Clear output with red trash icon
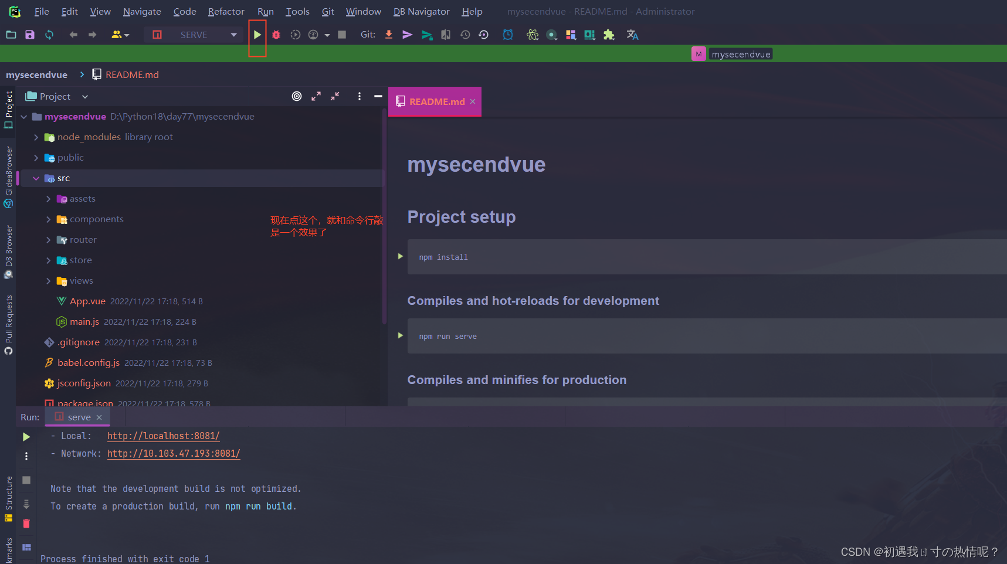The image size is (1007, 564). 26,524
